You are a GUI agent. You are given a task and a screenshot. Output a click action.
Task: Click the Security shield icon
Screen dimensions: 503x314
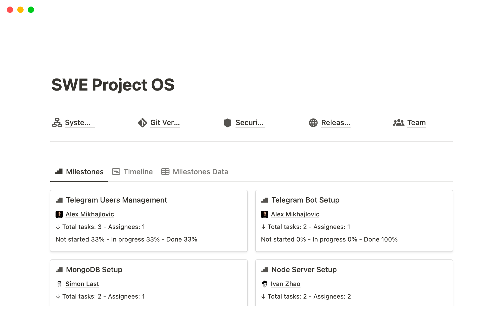pos(227,122)
